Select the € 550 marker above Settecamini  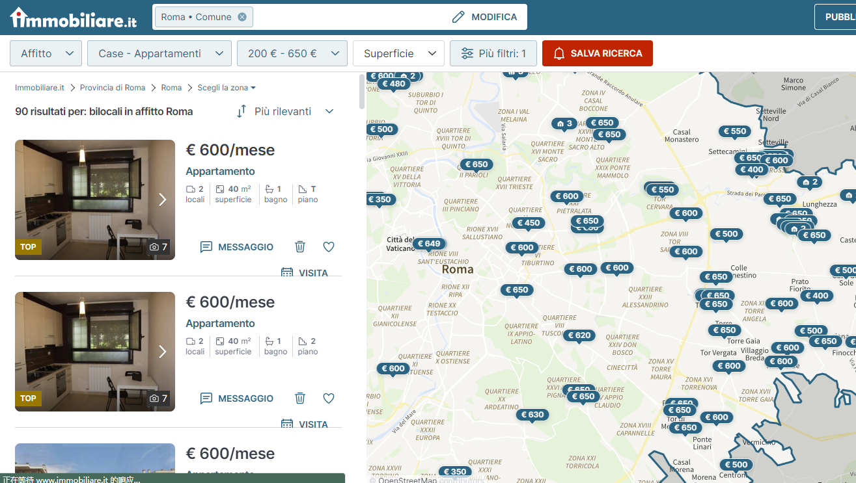[x=734, y=131]
